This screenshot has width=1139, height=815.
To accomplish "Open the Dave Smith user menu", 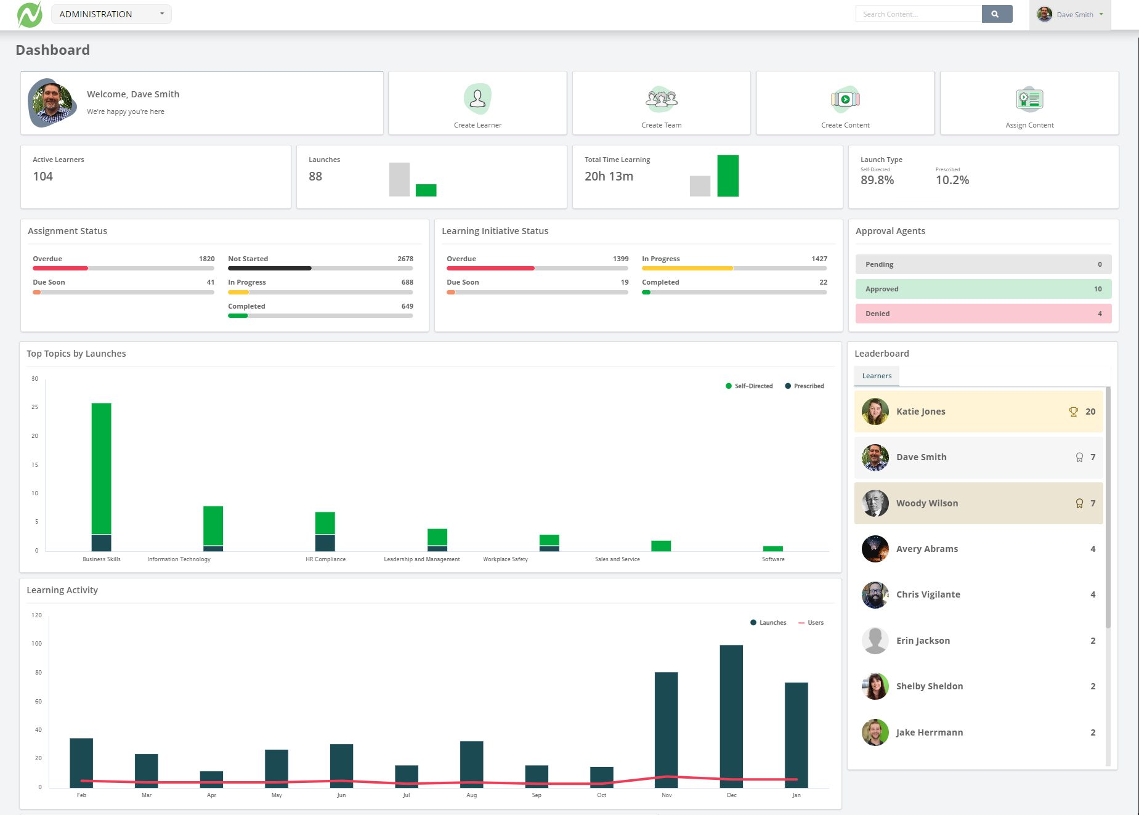I will click(x=1070, y=15).
